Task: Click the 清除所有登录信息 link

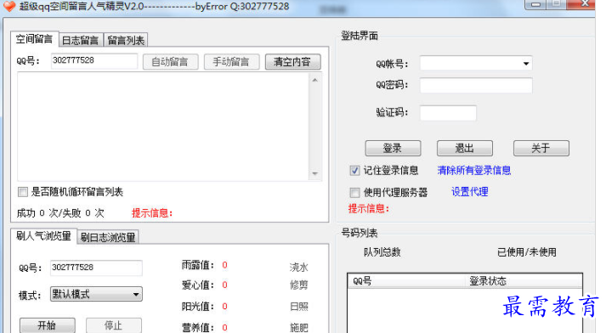Action: click(473, 171)
